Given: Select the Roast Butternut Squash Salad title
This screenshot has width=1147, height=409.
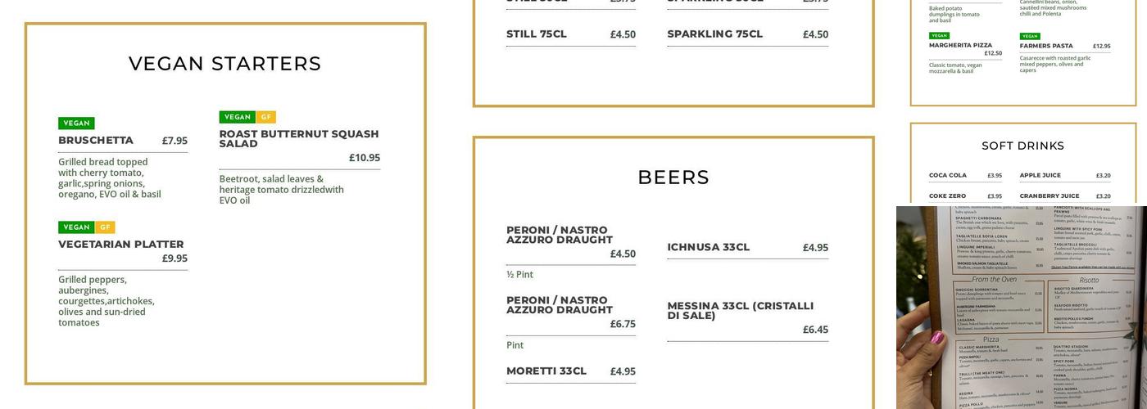Looking at the screenshot, I should click(298, 138).
